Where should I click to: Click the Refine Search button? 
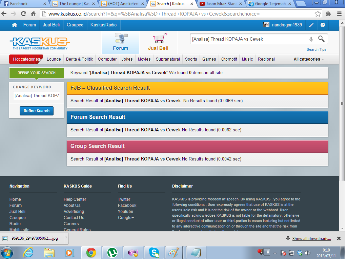(x=37, y=111)
